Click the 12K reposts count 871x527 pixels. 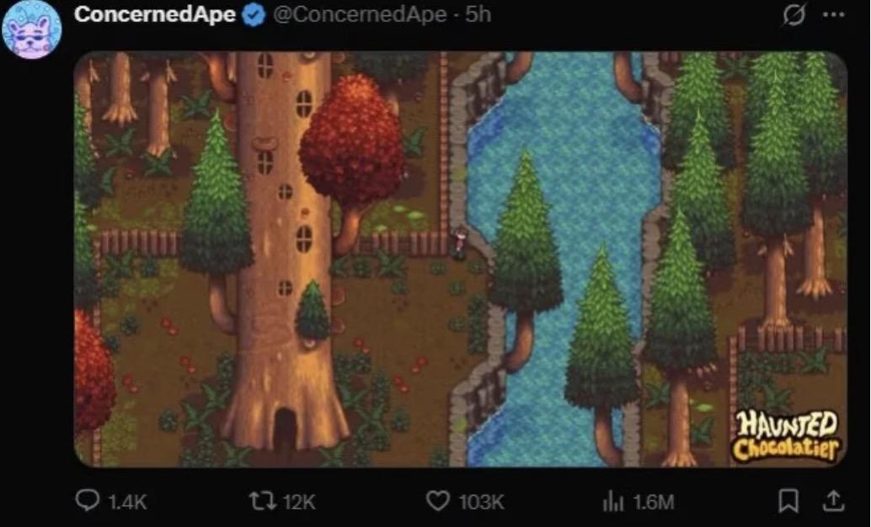pos(299,503)
